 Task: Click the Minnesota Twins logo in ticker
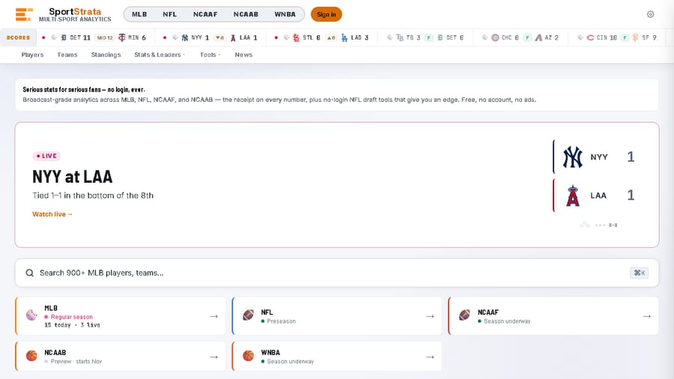click(x=122, y=37)
